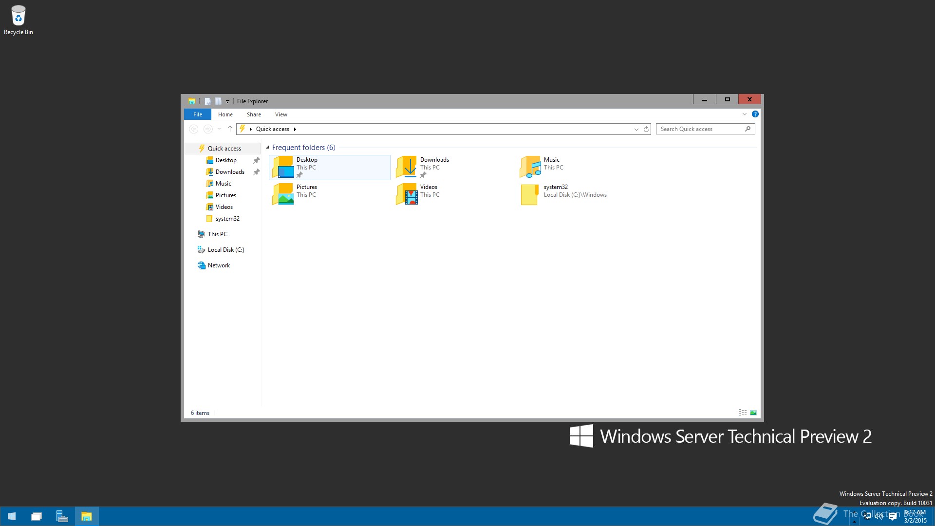Open the address bar history dropdown
Viewport: 935px width, 526px height.
(x=636, y=129)
